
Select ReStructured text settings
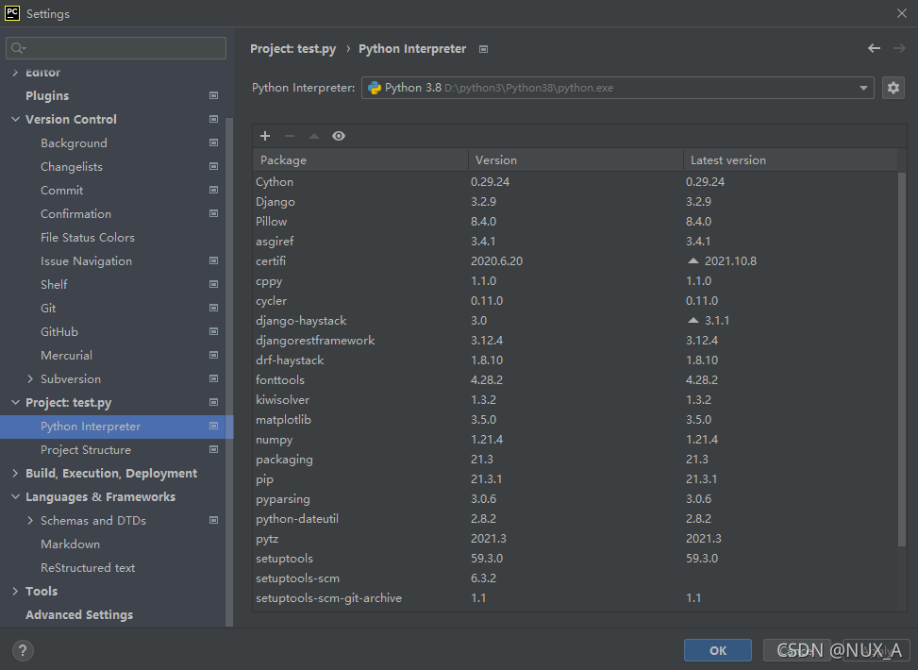(x=88, y=567)
